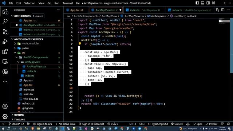Open the notifications bell in status bar
233x131 pixels.
click(228, 124)
